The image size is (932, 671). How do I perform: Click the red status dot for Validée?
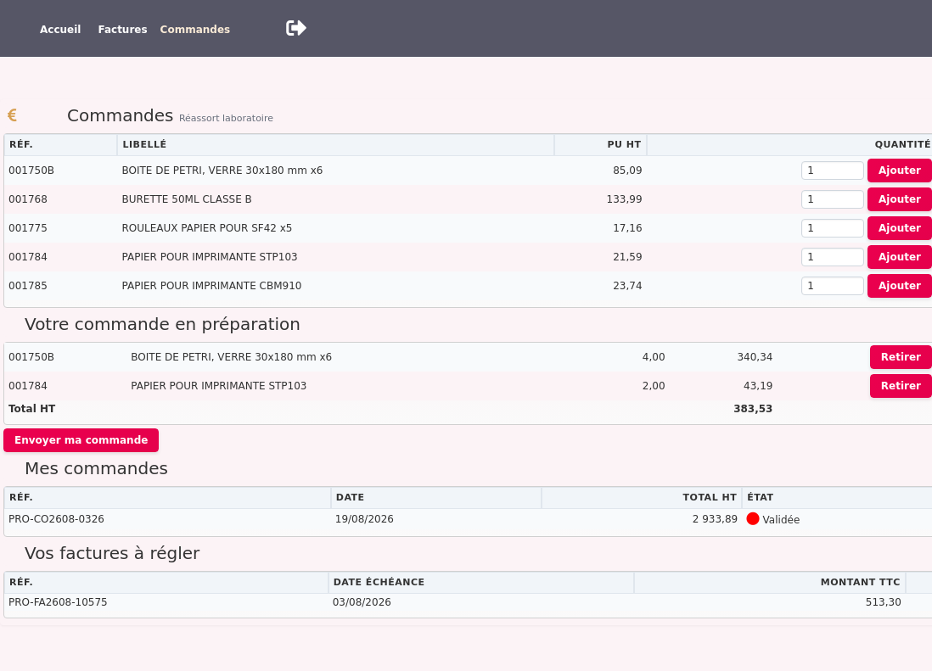tap(753, 518)
